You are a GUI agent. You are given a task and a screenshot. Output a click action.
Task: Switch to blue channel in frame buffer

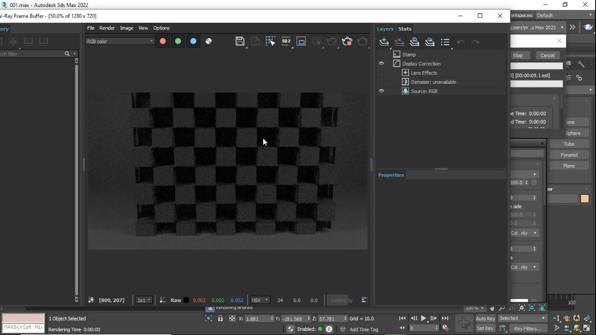193,41
